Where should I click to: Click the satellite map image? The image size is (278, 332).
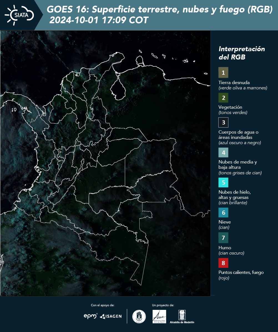point(105,163)
